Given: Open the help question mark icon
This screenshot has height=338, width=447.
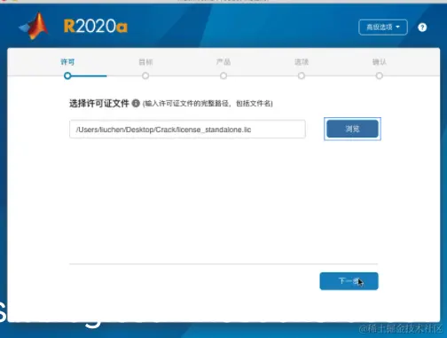Looking at the screenshot, I should [x=422, y=28].
